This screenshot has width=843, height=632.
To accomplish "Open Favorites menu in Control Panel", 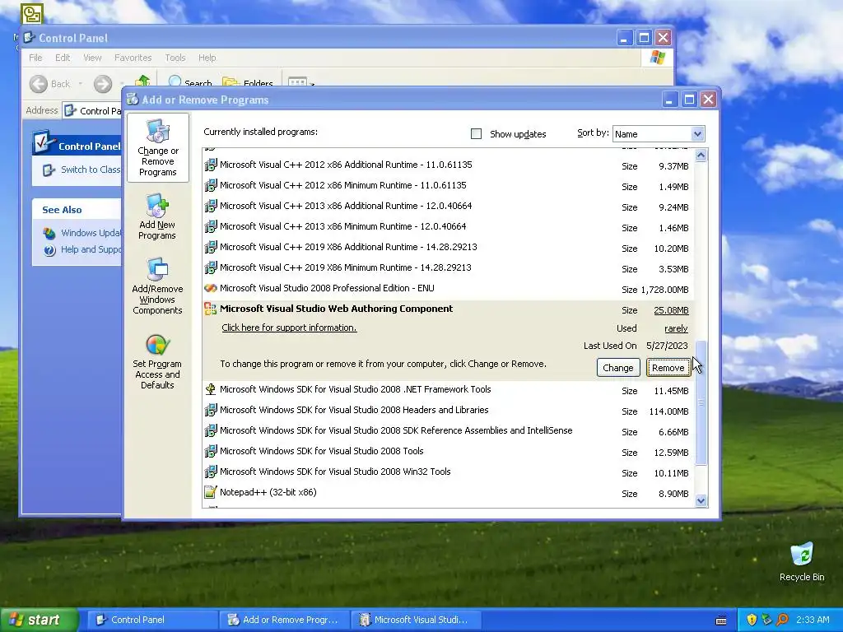I will coord(133,58).
